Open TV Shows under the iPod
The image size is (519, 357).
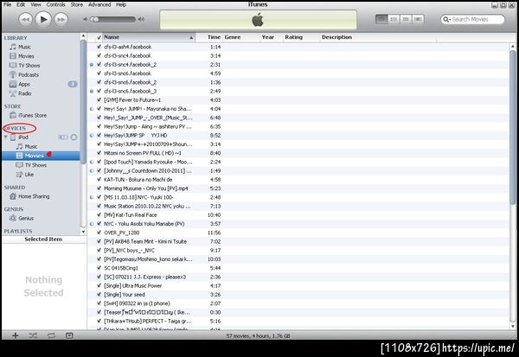click(35, 165)
